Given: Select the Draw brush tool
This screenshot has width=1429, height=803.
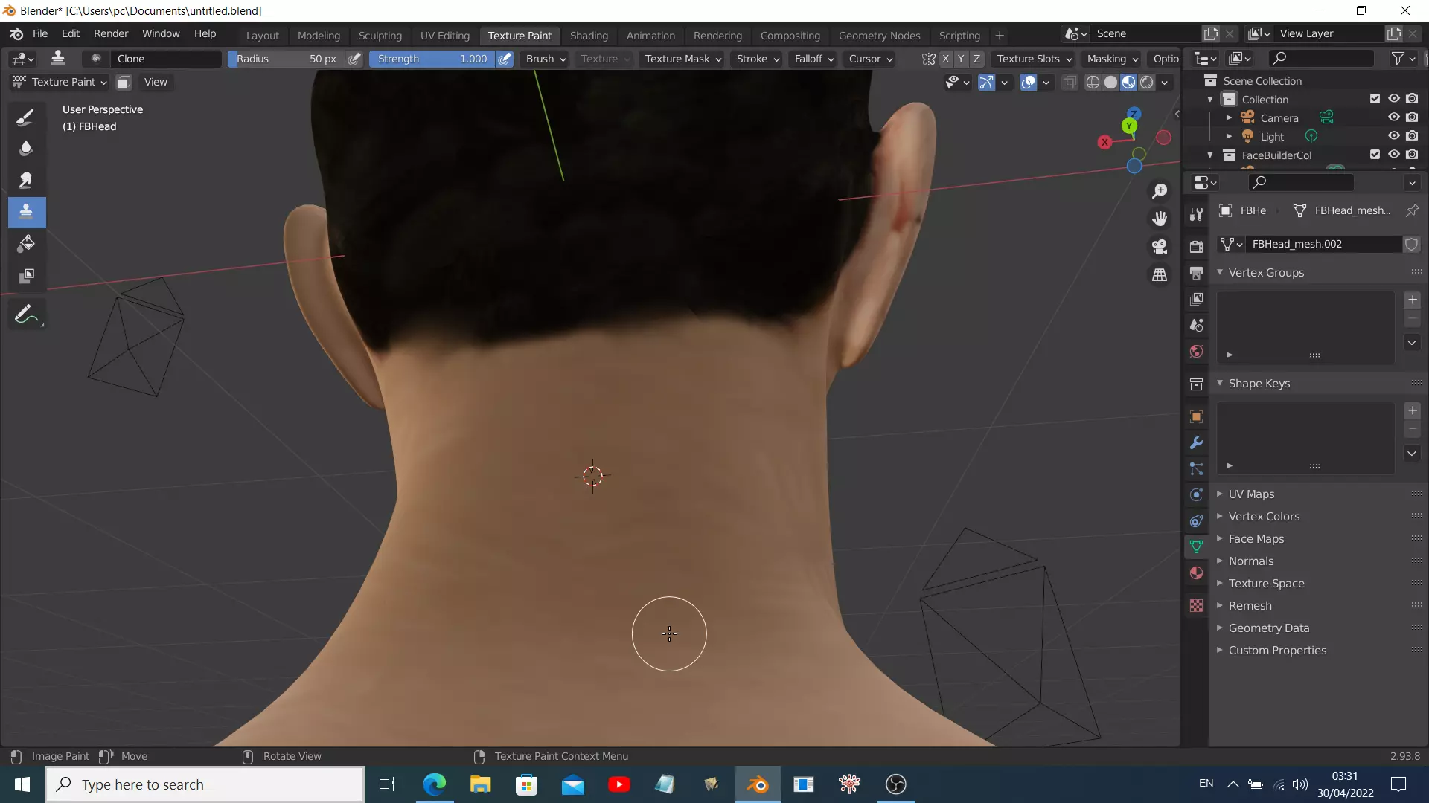Looking at the screenshot, I should pyautogui.click(x=26, y=117).
